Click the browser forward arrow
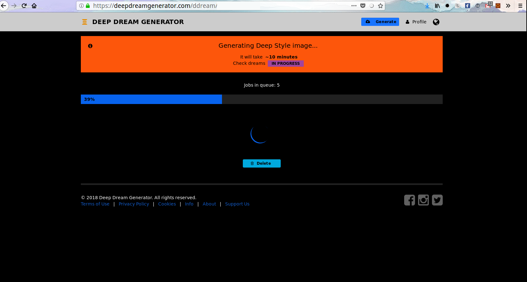Image resolution: width=527 pixels, height=282 pixels. pos(14,6)
